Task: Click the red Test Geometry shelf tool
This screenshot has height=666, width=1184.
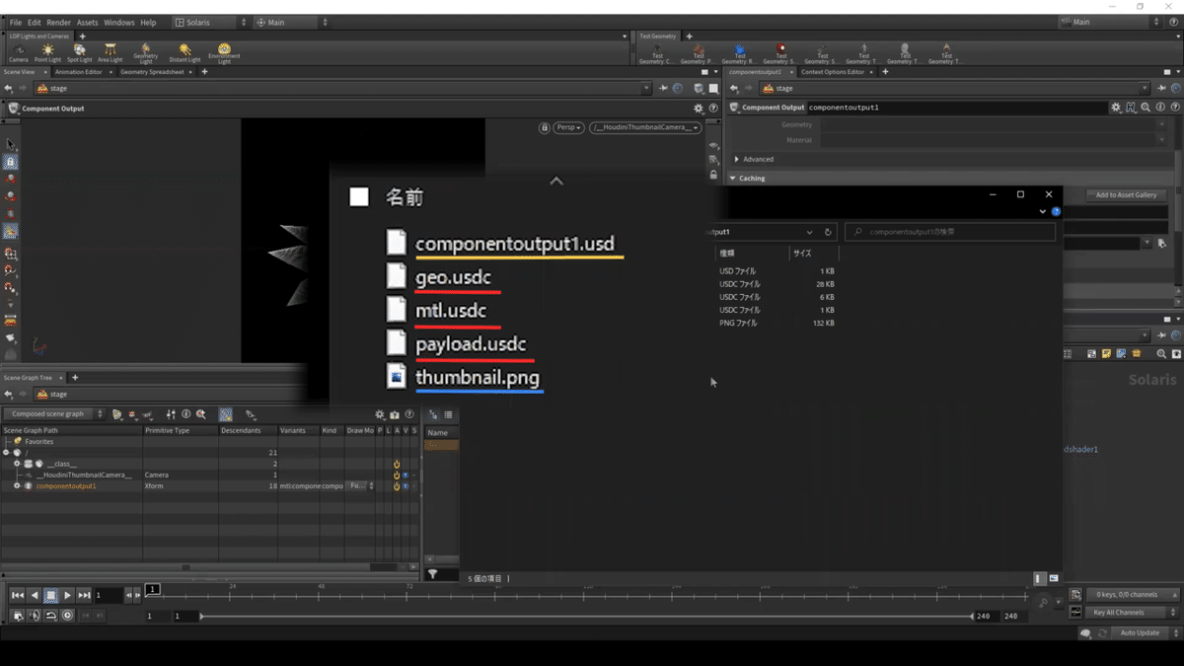Action: click(780, 52)
